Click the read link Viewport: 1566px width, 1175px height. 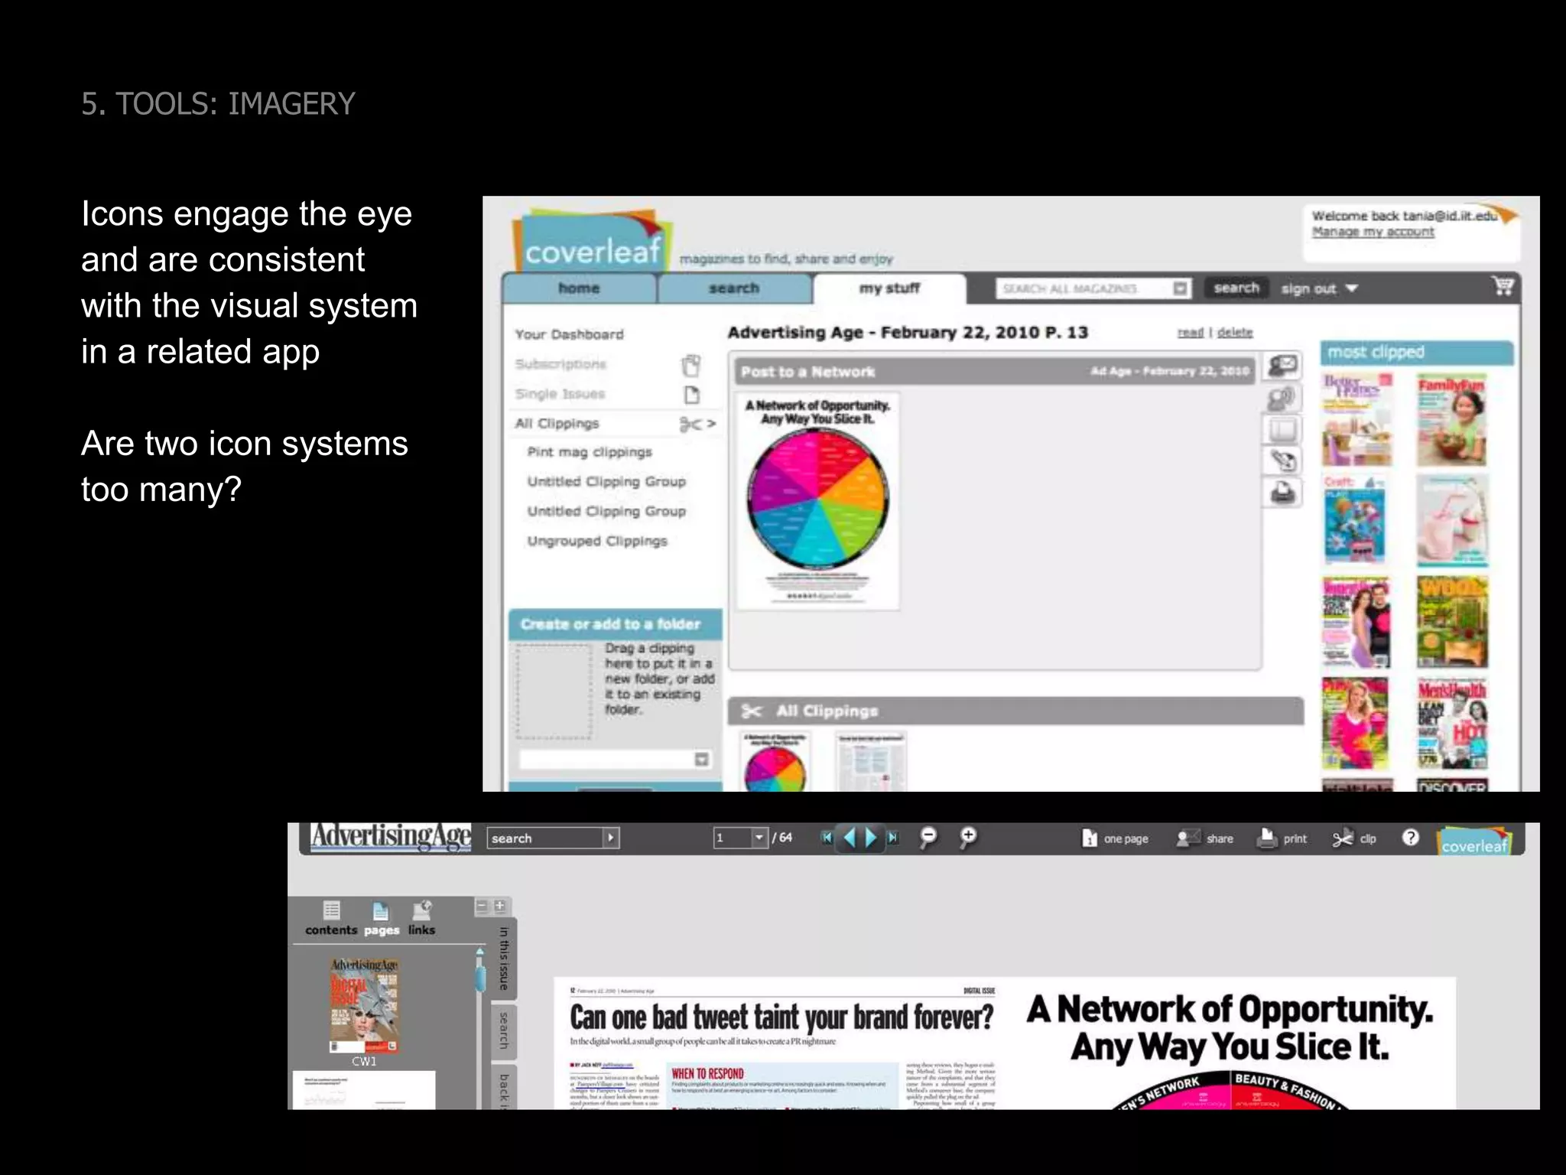(1190, 332)
